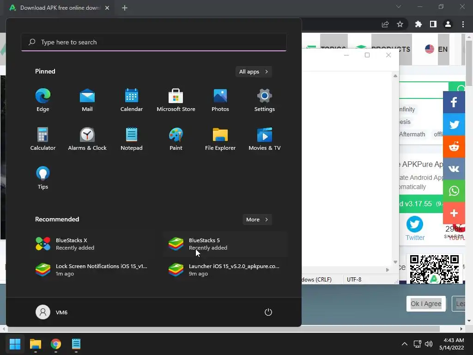Open the EN language selector
This screenshot has width=473, height=355.
tap(437, 49)
